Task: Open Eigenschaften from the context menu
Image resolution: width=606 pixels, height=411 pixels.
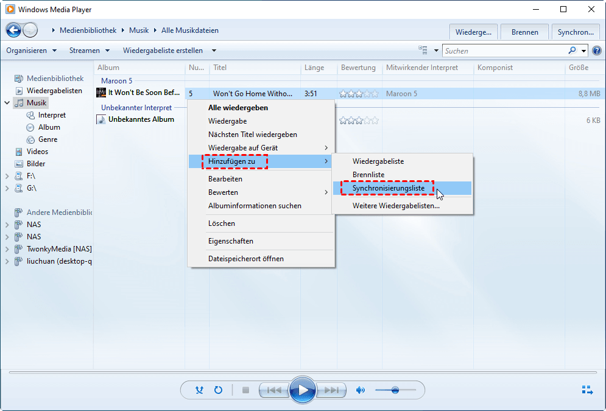Action: [261, 241]
